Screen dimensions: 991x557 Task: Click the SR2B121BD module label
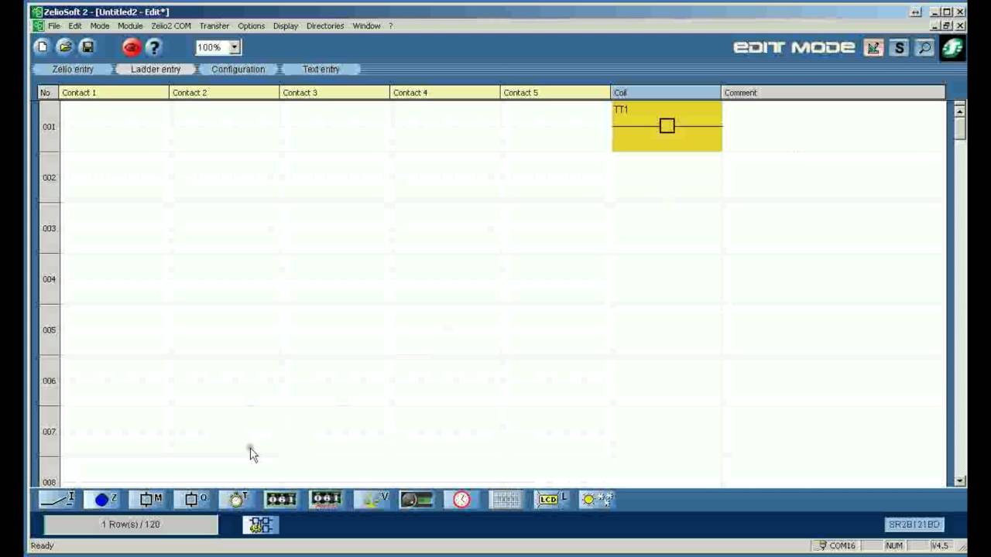point(914,525)
